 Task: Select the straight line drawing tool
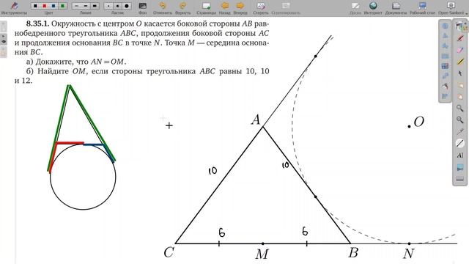click(x=460, y=144)
